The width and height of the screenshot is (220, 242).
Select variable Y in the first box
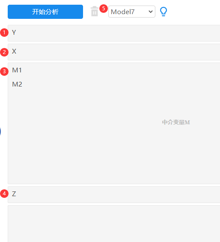point(14,33)
